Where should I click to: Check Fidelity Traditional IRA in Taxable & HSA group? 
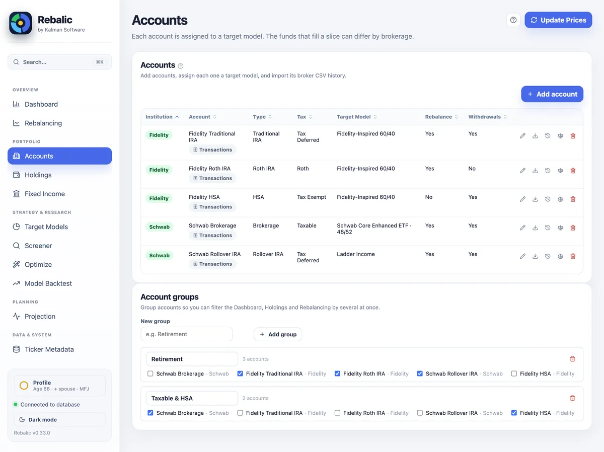tap(240, 413)
